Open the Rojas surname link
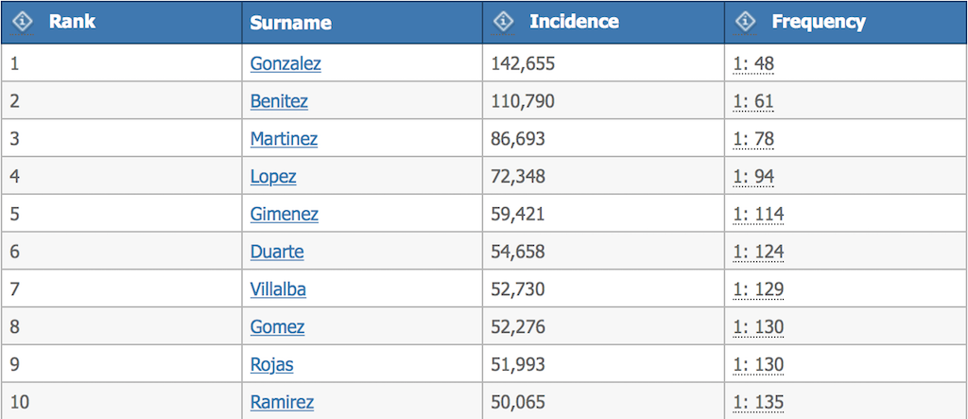968x419 pixels. pyautogui.click(x=272, y=365)
